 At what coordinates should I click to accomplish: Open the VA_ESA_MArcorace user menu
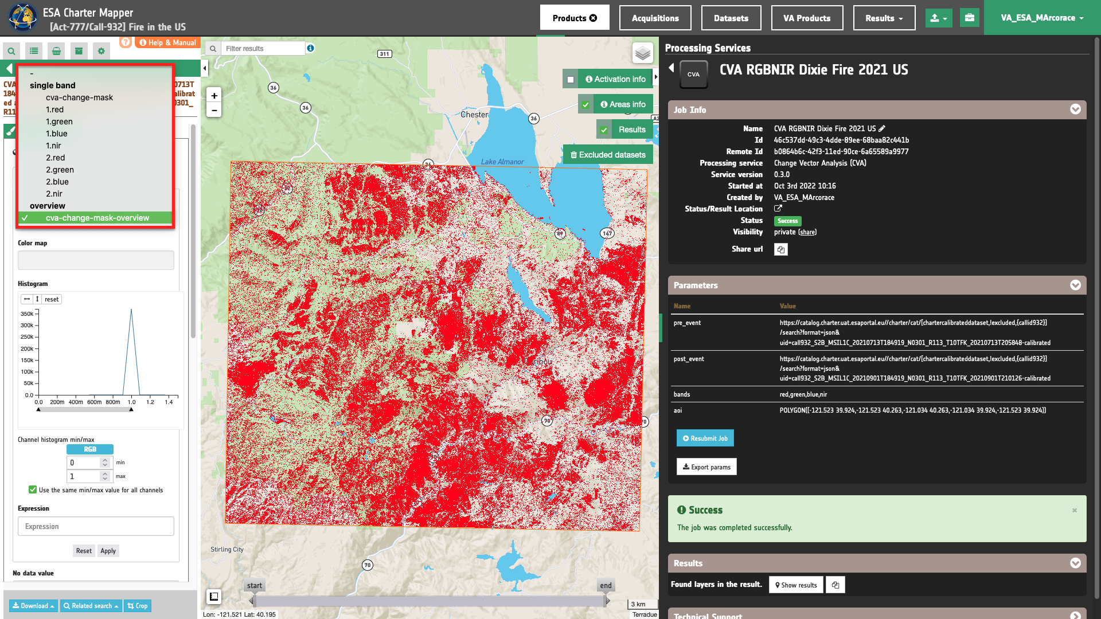[x=1042, y=18]
